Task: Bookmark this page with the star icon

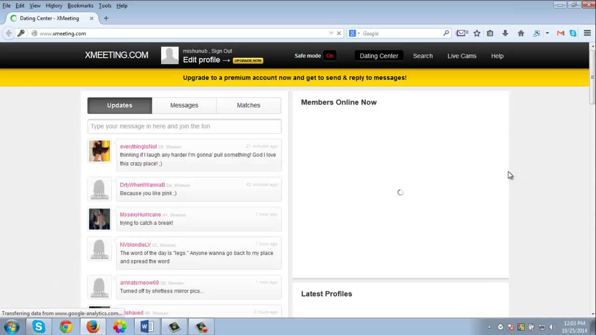Action: [x=477, y=33]
